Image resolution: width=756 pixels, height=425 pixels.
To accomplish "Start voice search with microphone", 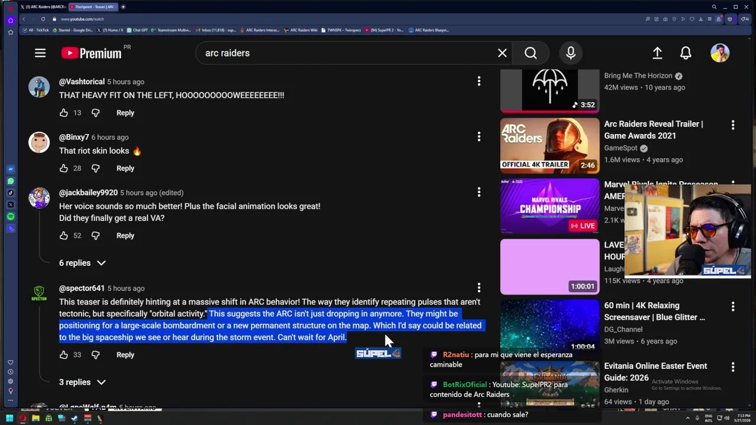I will click(571, 53).
